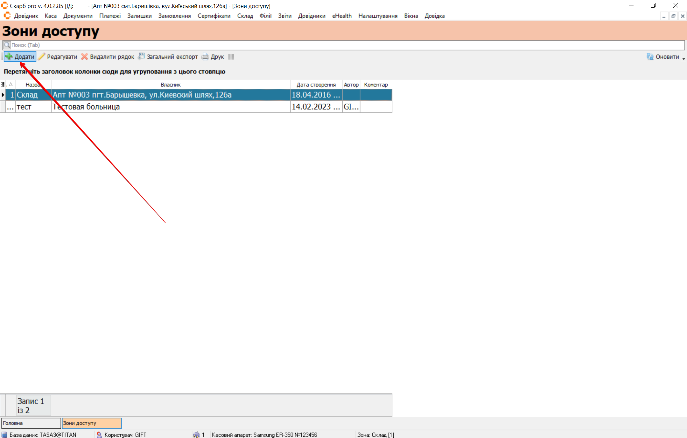Select the Склад zone row
This screenshot has width=687, height=438.
pos(27,95)
